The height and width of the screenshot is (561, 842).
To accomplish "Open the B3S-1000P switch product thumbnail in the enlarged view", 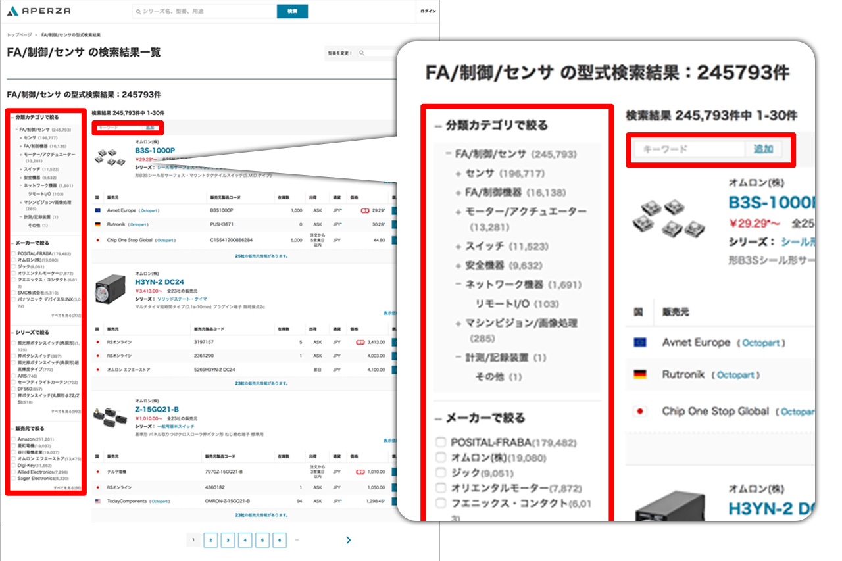I will [670, 218].
